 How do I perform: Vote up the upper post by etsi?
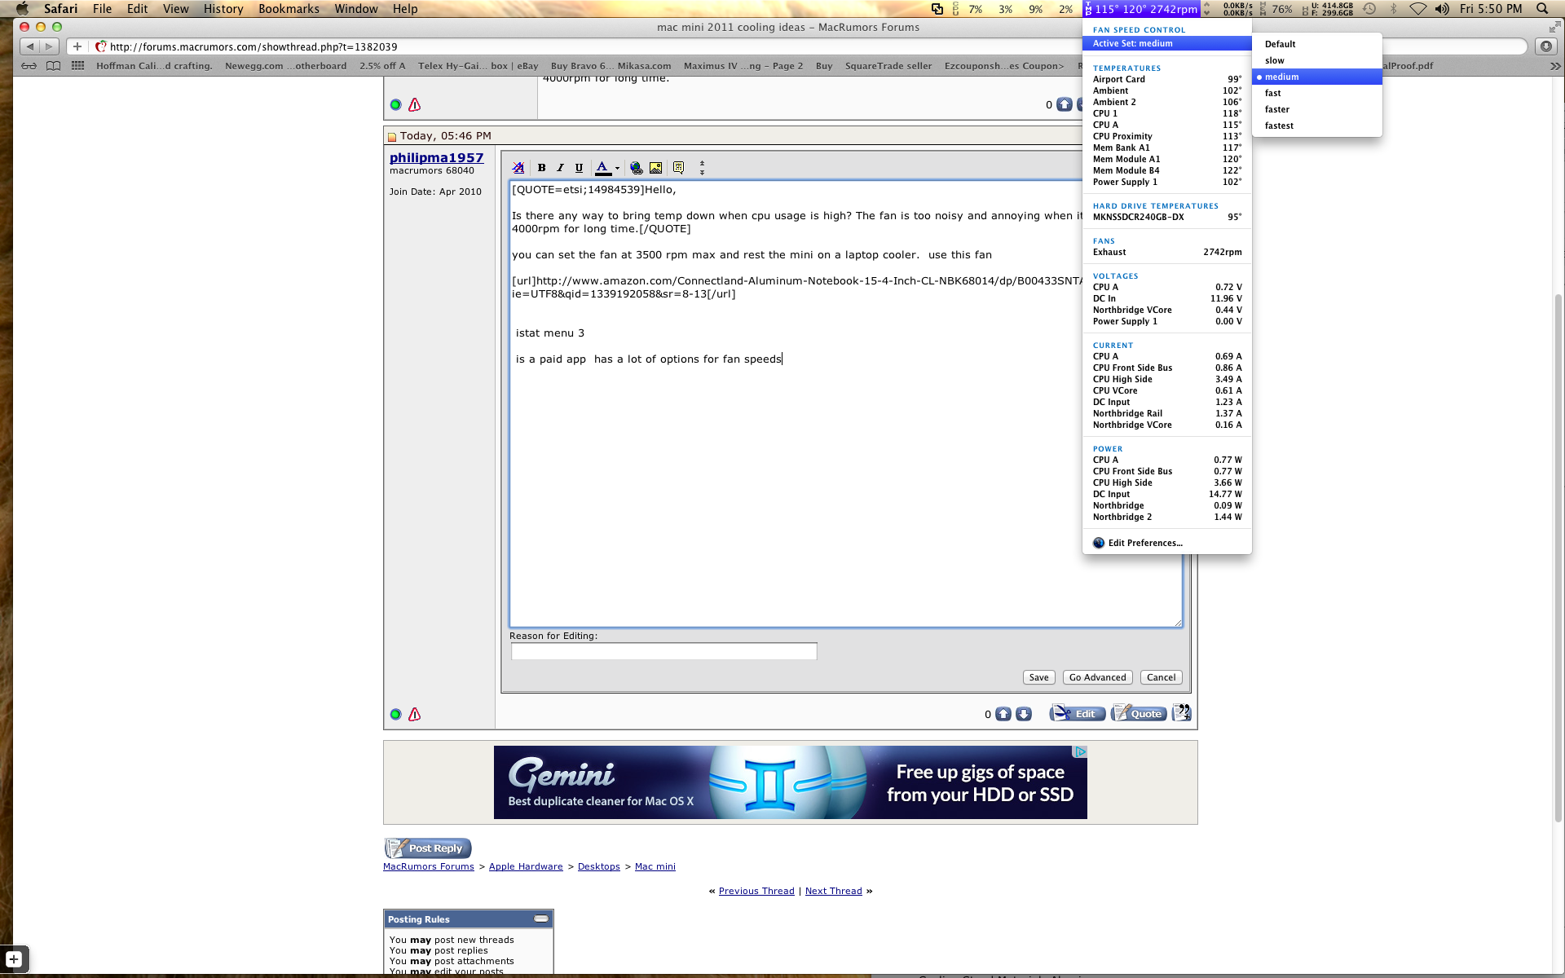point(1065,104)
